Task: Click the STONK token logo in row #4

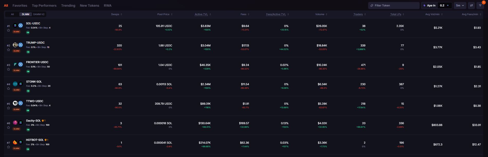Action: (x=15, y=84)
